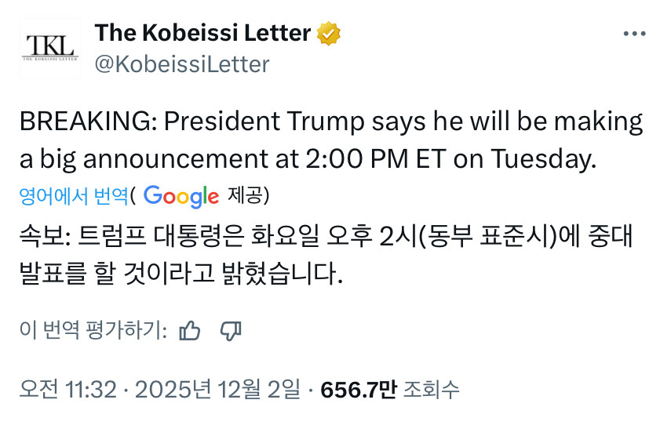This screenshot has width=660, height=425.
Task: Open the three-dot more options menu
Action: coord(633,34)
